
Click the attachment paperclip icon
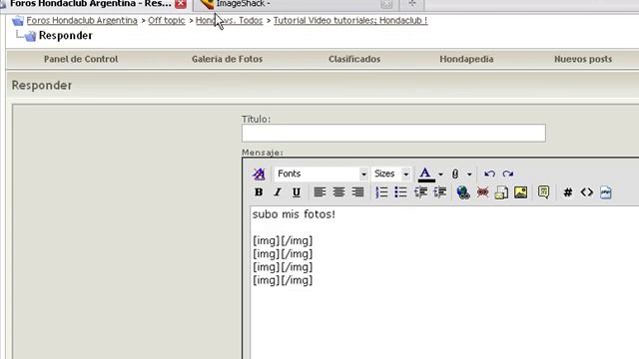click(455, 175)
